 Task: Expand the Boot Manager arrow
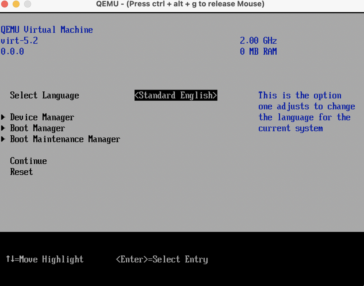[x=3, y=128]
